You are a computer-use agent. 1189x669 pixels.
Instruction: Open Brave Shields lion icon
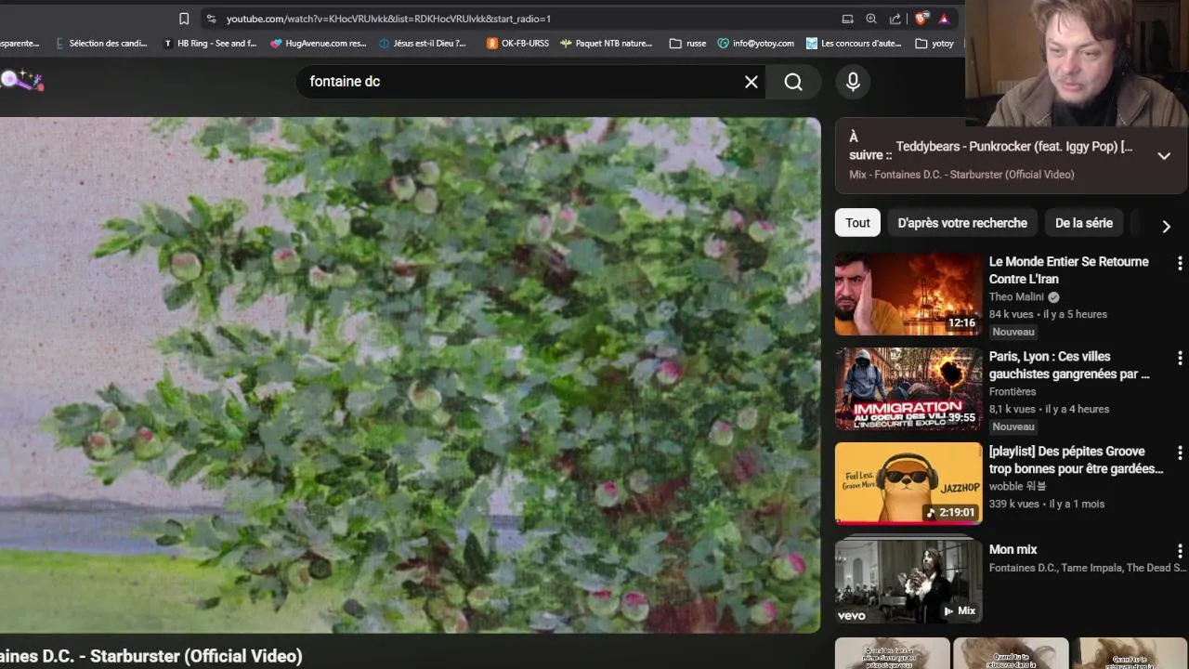point(921,19)
